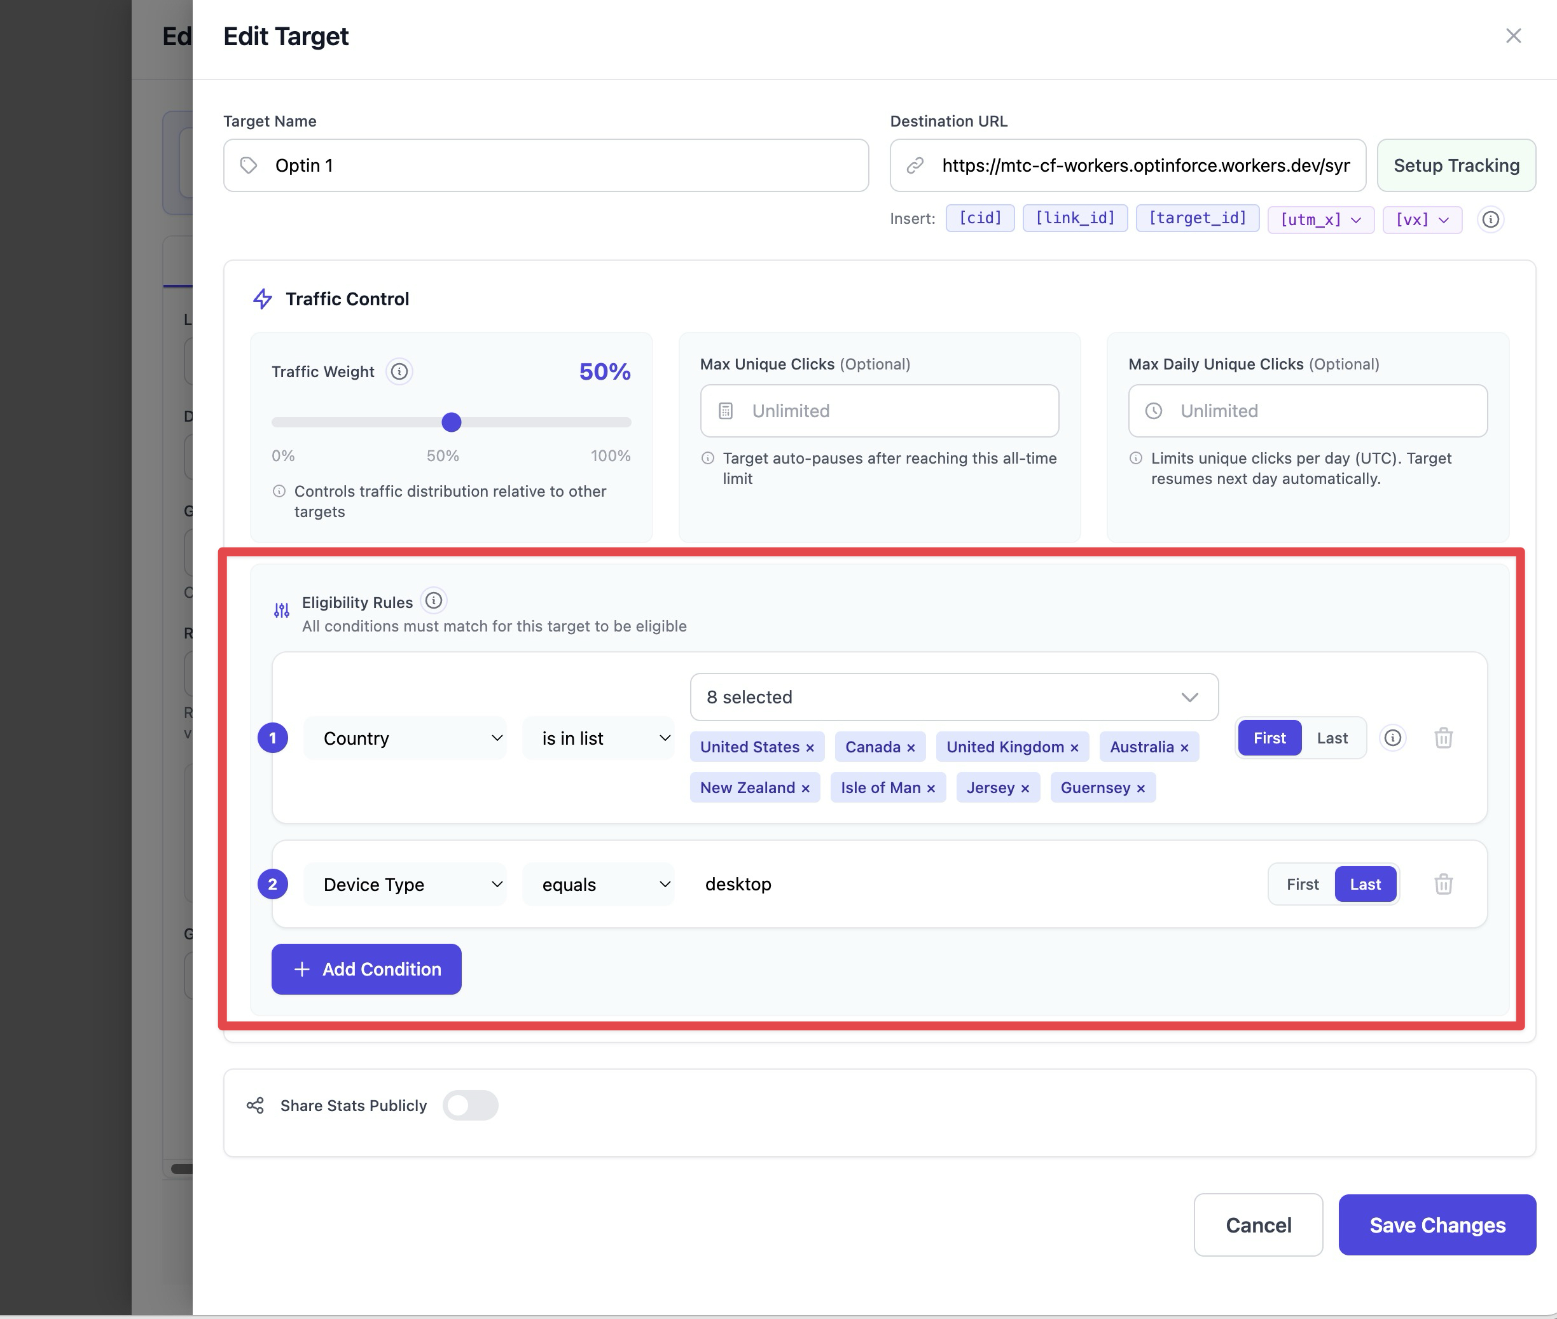
Task: Click the tag icon in Target Name
Action: coord(248,165)
